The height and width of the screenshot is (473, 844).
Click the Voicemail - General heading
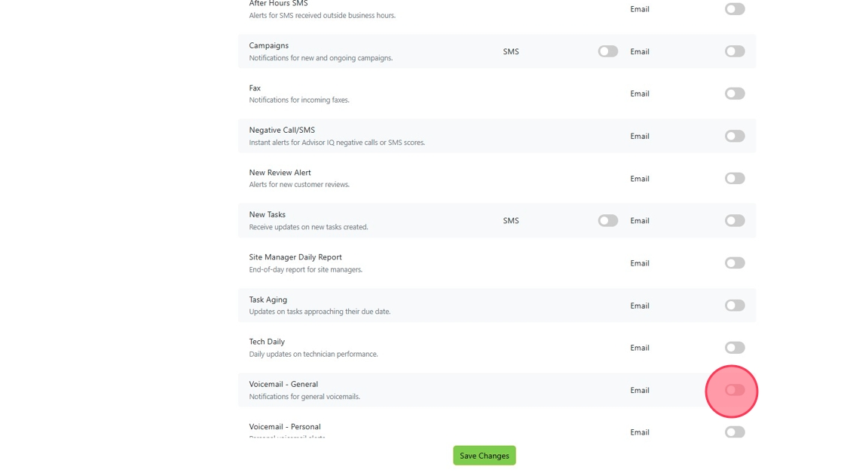point(283,384)
